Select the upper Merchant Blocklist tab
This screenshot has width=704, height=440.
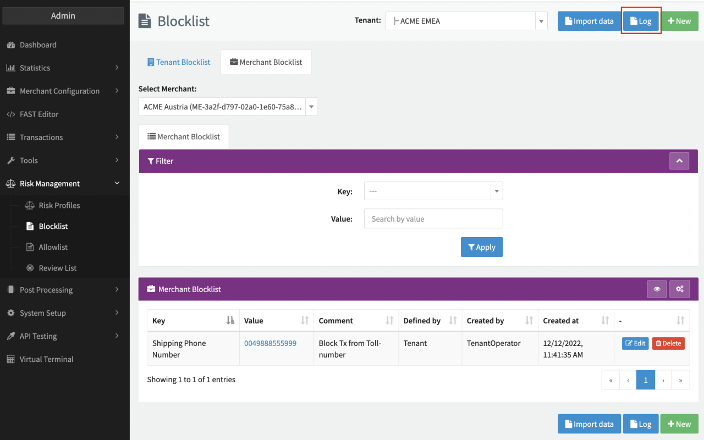tap(266, 62)
